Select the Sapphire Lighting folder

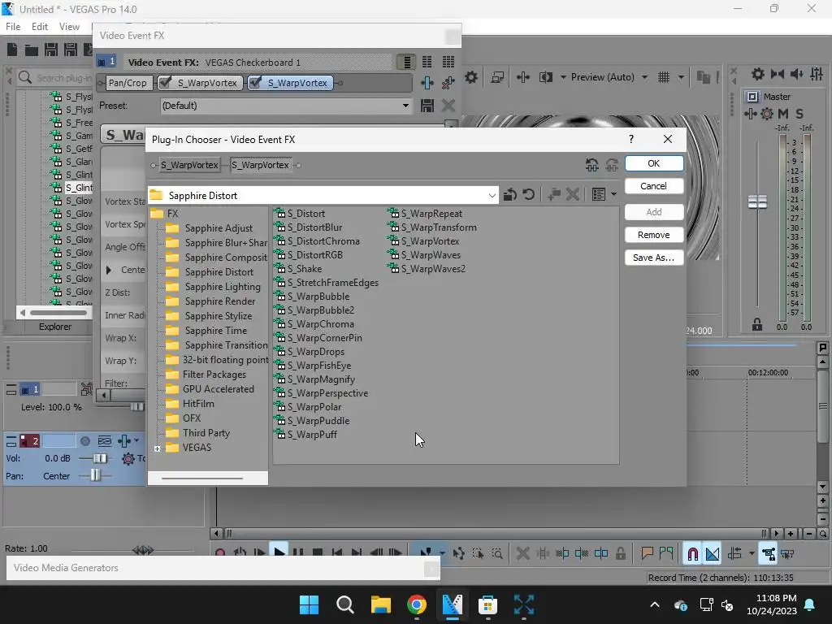click(223, 287)
